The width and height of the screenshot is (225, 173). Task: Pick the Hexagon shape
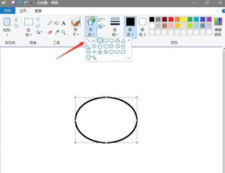(x=106, y=46)
